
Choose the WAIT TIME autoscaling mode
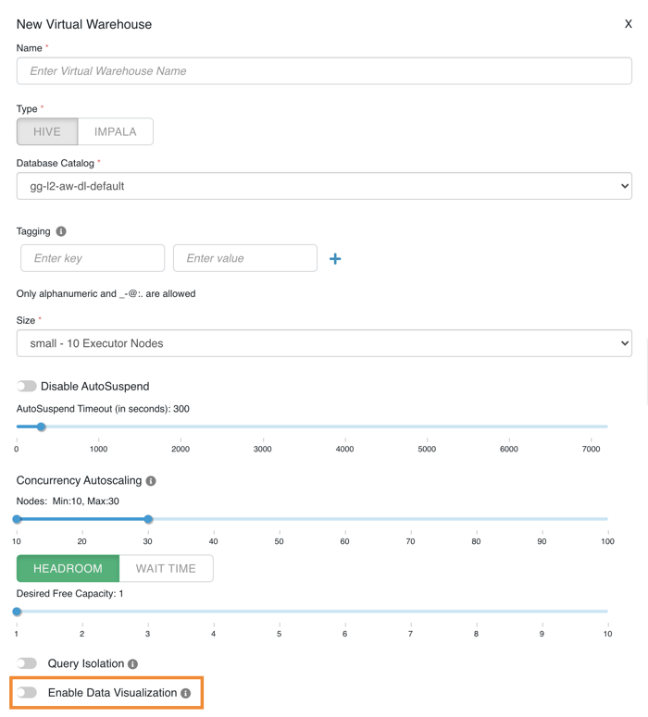(x=167, y=568)
